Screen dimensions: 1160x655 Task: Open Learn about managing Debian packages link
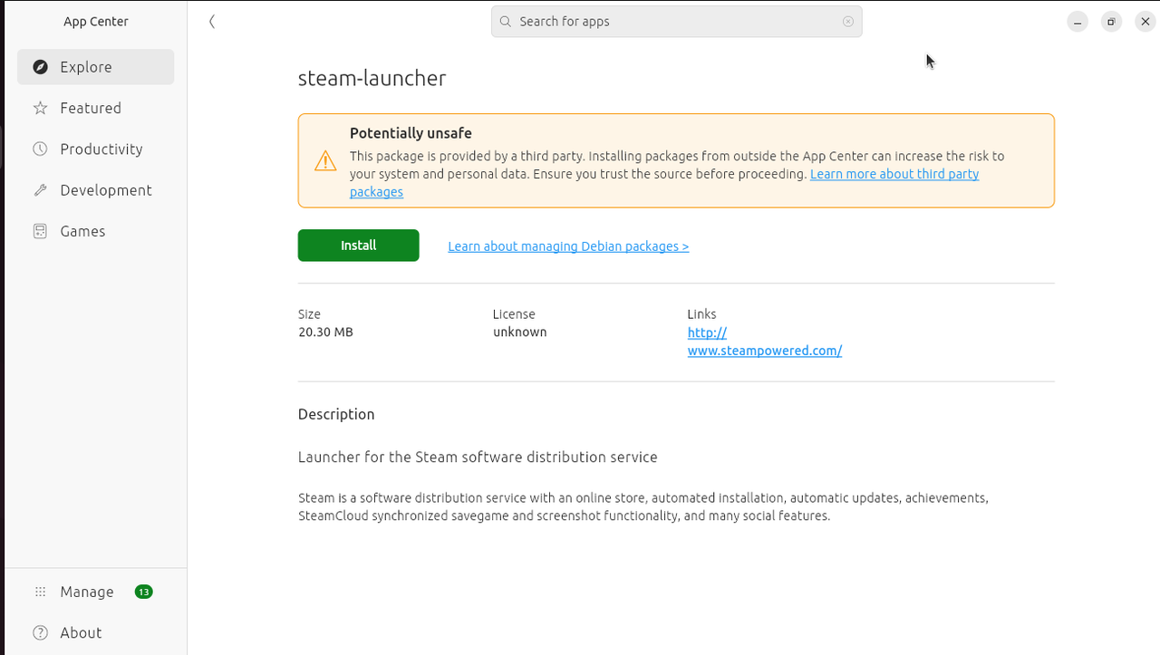(568, 246)
